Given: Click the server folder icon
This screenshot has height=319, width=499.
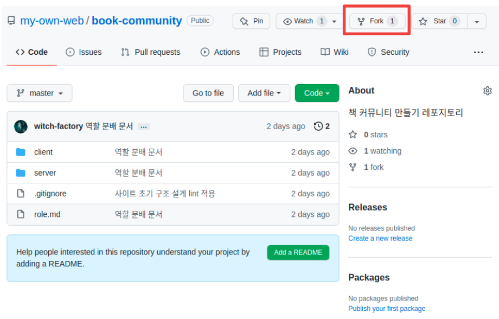Looking at the screenshot, I should coord(21,173).
